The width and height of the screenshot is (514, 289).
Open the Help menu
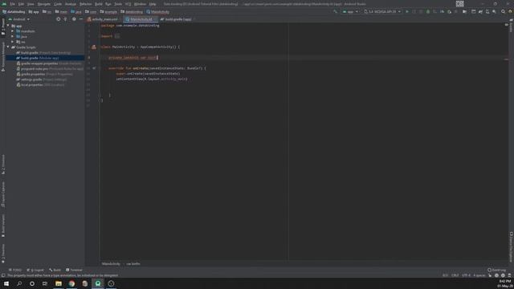(x=153, y=4)
